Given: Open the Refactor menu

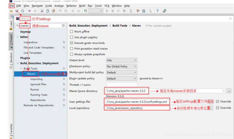Looking at the screenshot, I should [x=71, y=6].
